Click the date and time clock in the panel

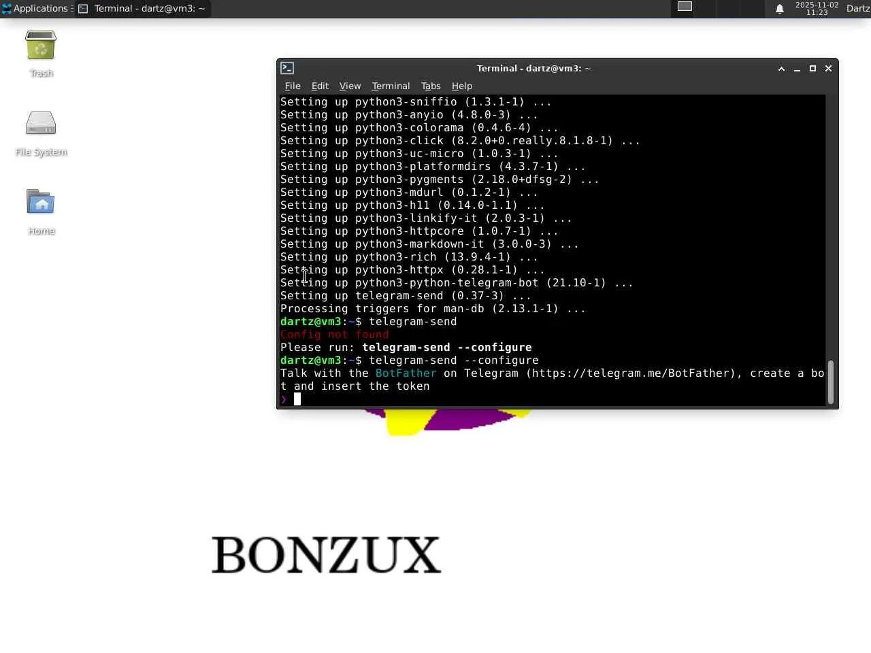point(817,9)
